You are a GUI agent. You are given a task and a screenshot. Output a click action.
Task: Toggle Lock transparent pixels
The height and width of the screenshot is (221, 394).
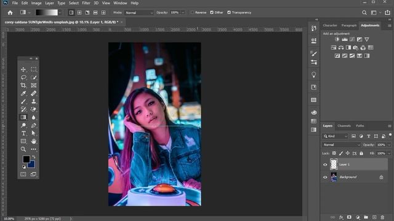click(x=334, y=153)
